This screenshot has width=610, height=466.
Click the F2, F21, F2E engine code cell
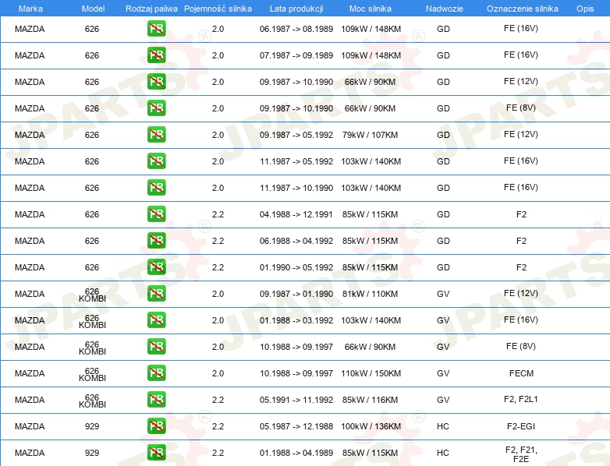pyautogui.click(x=521, y=454)
